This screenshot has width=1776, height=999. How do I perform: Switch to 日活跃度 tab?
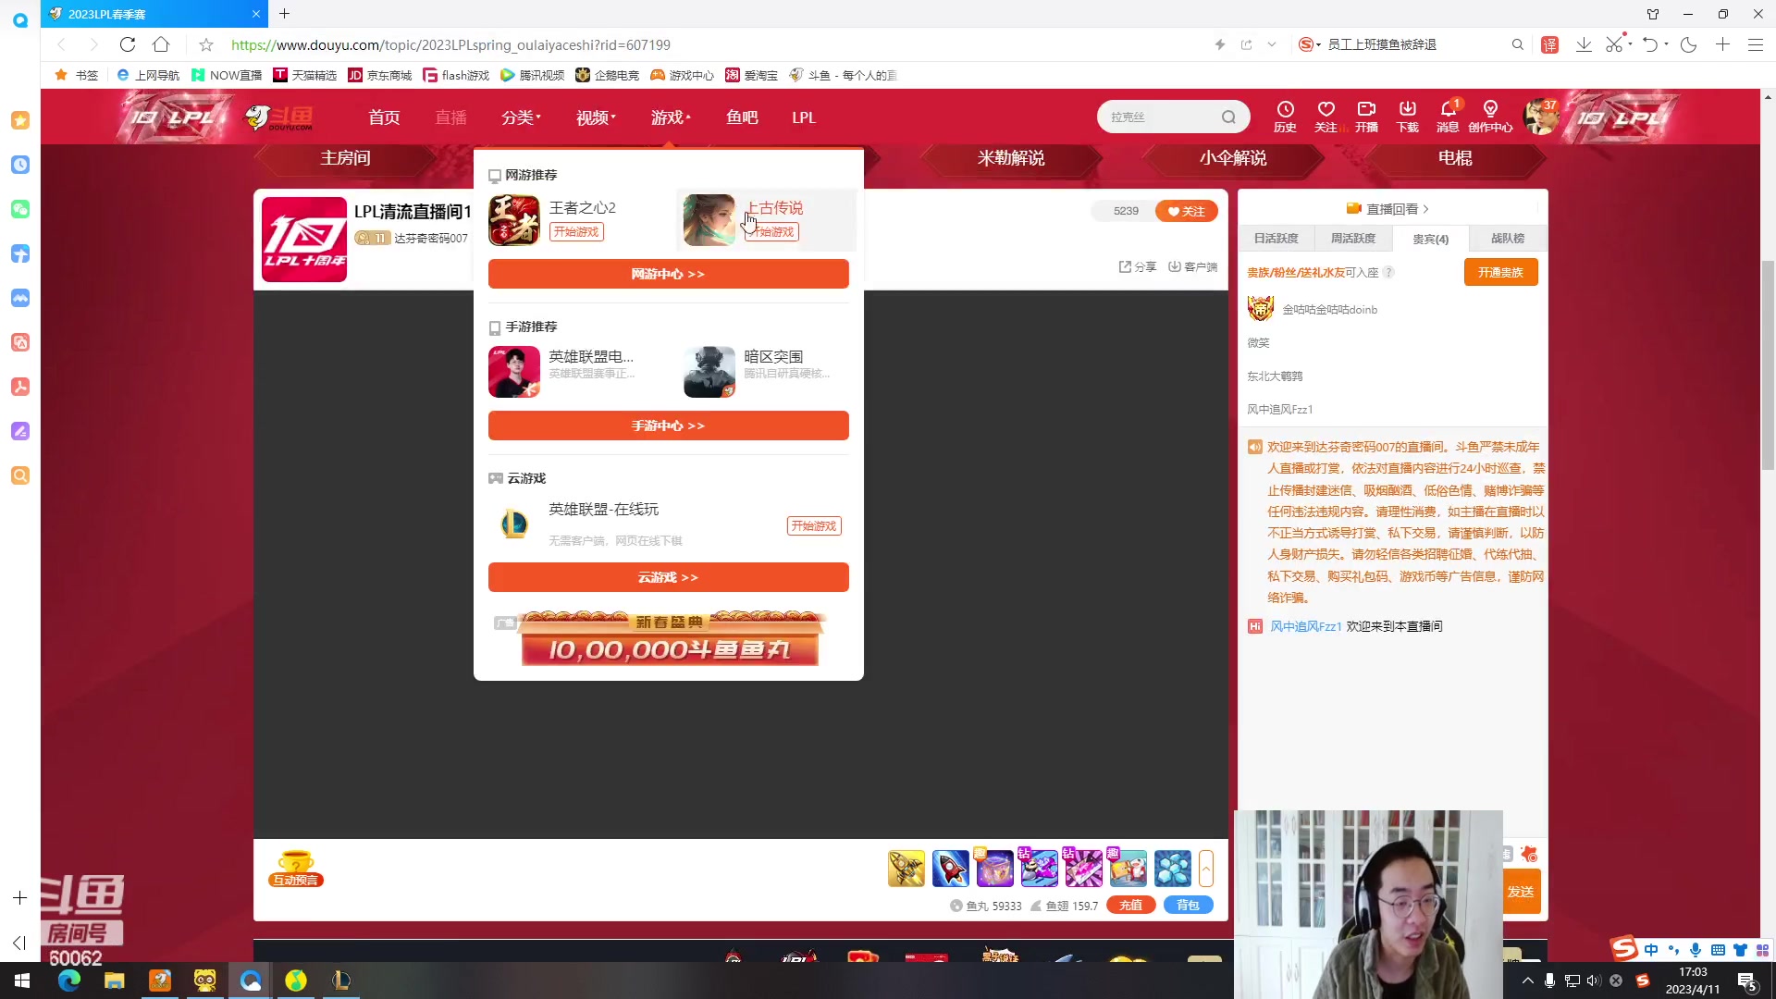coord(1276,239)
